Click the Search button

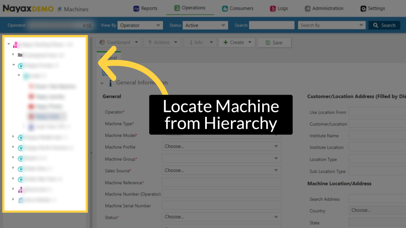[384, 25]
